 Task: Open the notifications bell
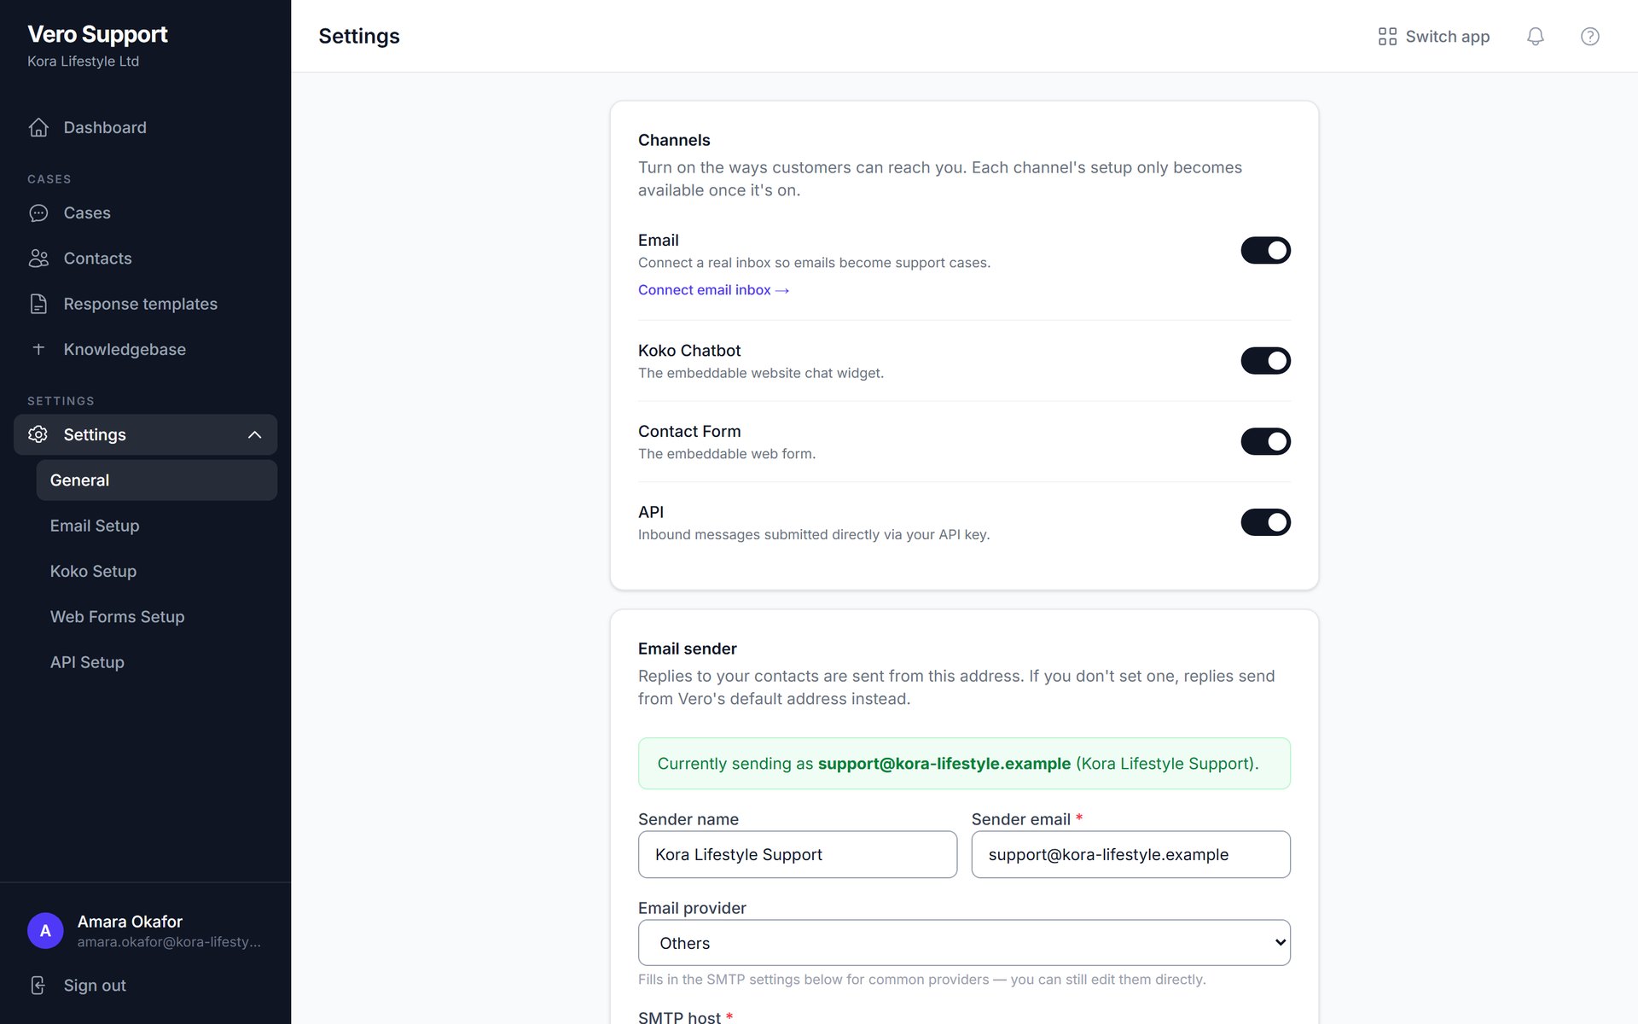pos(1535,36)
